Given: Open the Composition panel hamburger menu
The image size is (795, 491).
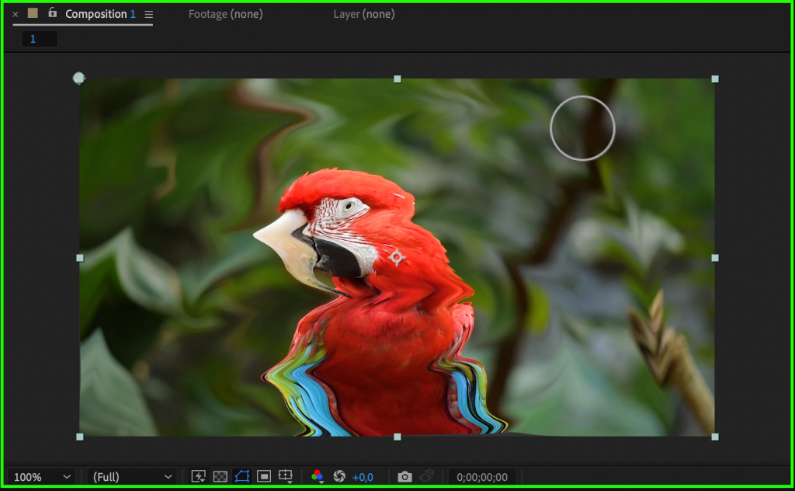Looking at the screenshot, I should pos(148,13).
